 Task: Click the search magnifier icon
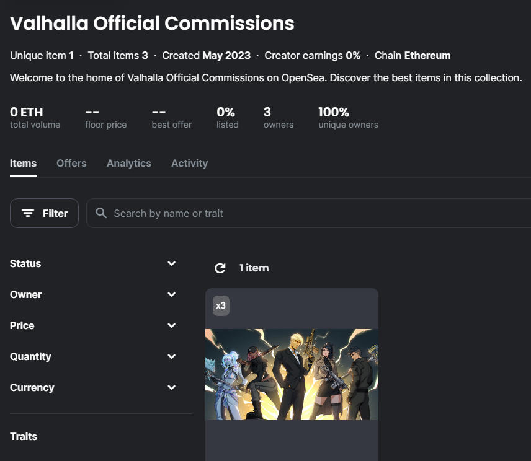(101, 213)
